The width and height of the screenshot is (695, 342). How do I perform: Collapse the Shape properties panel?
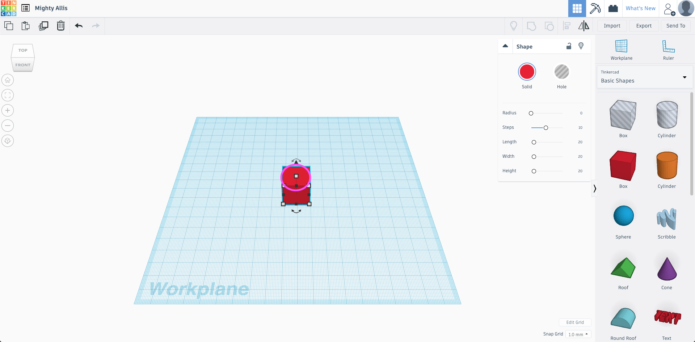[x=505, y=46]
